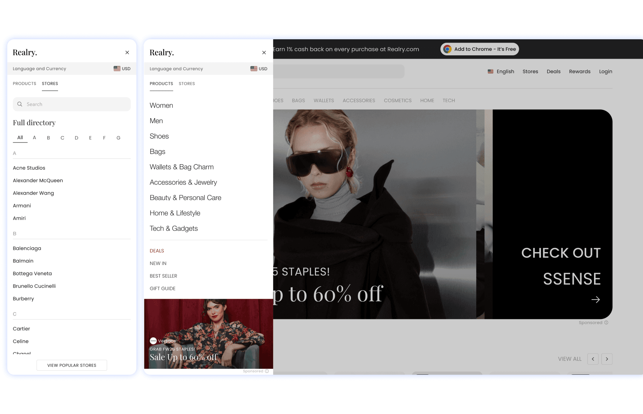Open Language and Currency in Stores panel
The image size is (643, 414).
click(72, 69)
